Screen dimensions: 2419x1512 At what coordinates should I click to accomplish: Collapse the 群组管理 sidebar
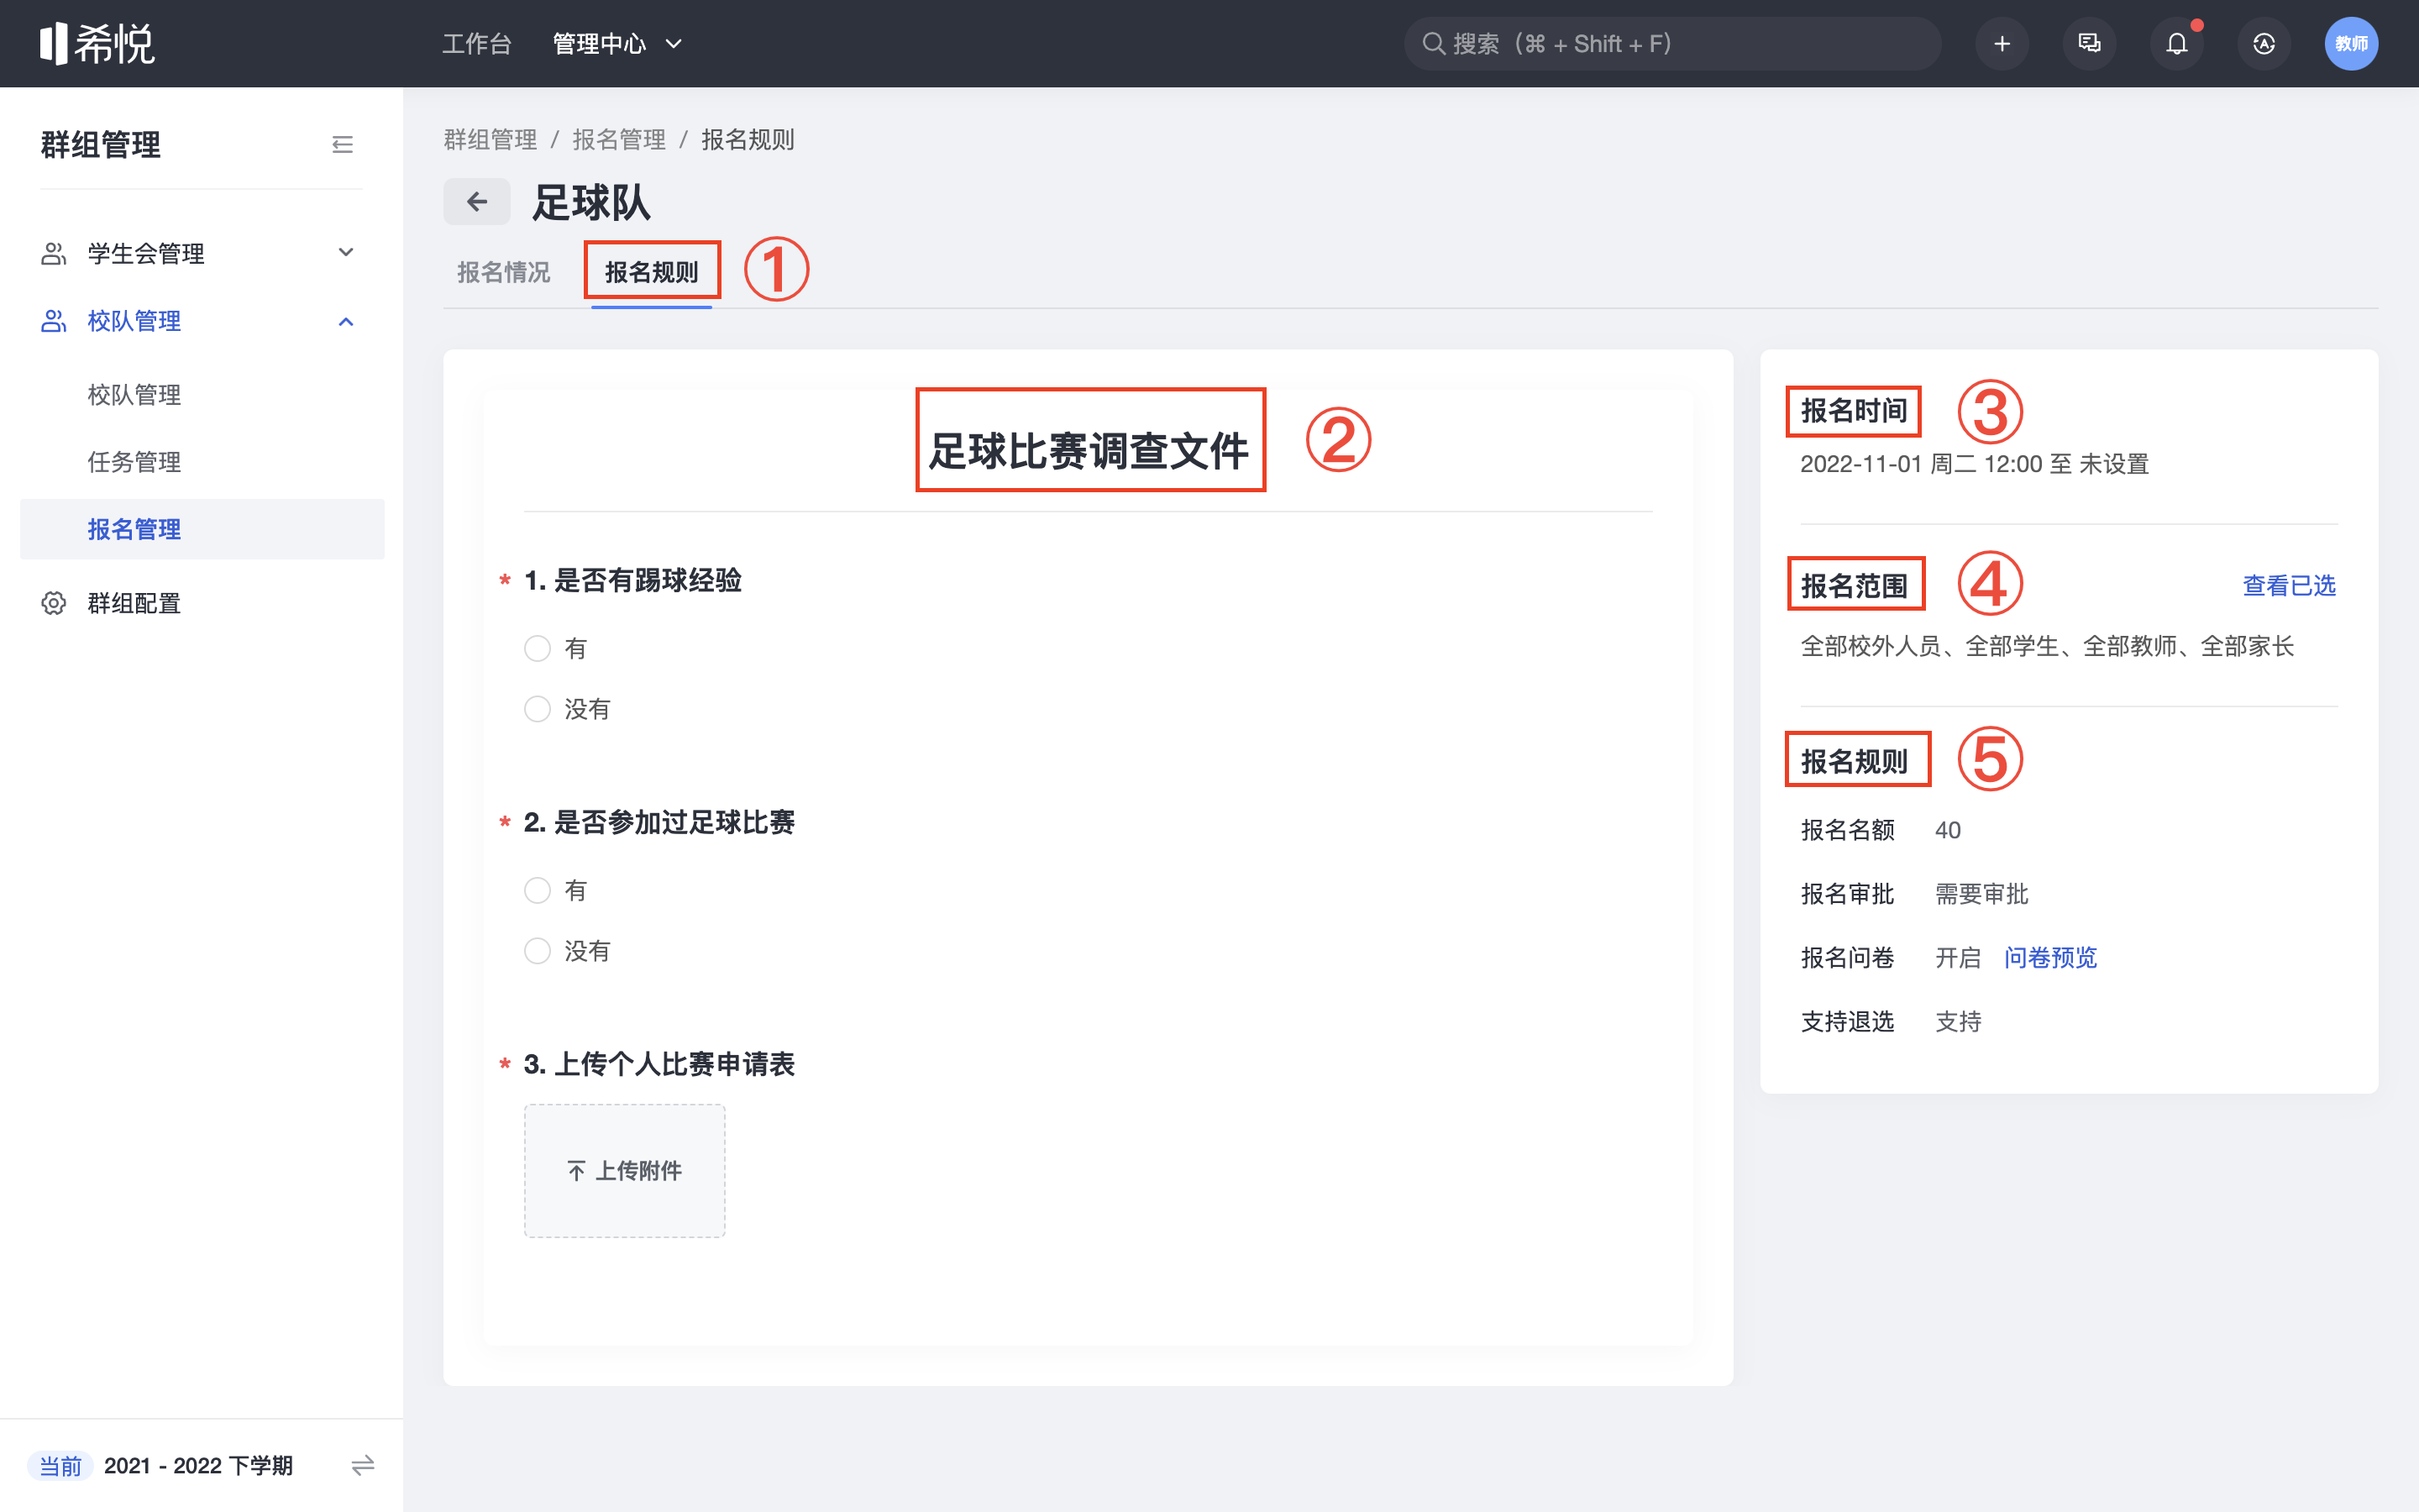coord(342,145)
